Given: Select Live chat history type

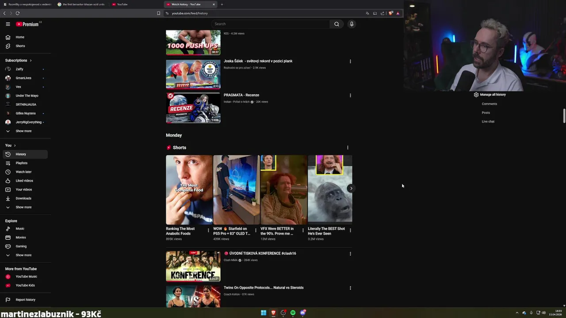Looking at the screenshot, I should [x=488, y=121].
